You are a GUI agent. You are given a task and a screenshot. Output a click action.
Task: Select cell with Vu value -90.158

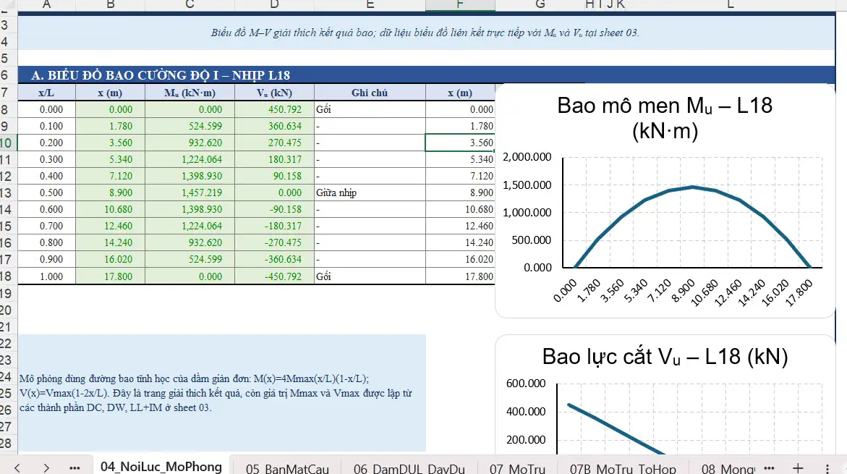(x=274, y=209)
